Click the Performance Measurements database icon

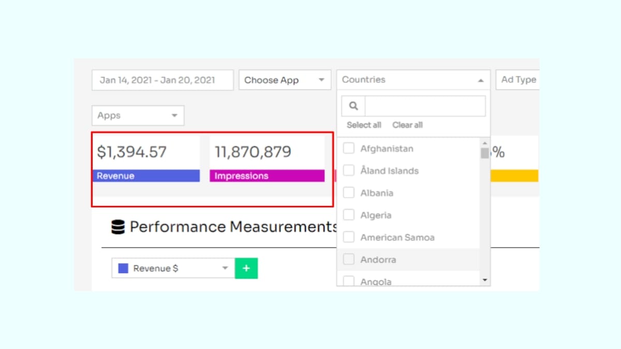118,227
